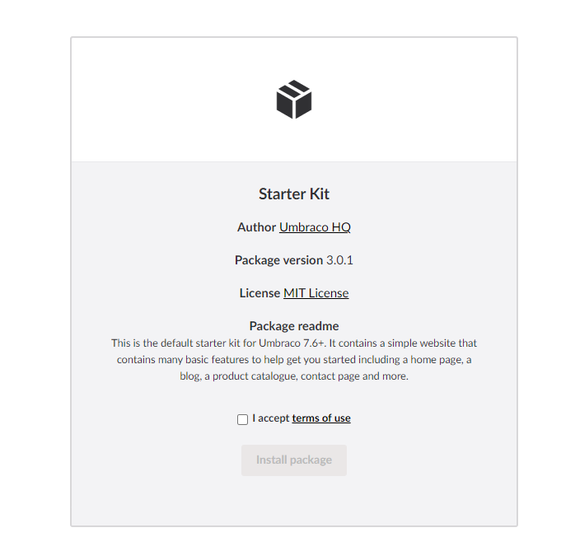
Task: Open the MIT License link
Action: 316,293
